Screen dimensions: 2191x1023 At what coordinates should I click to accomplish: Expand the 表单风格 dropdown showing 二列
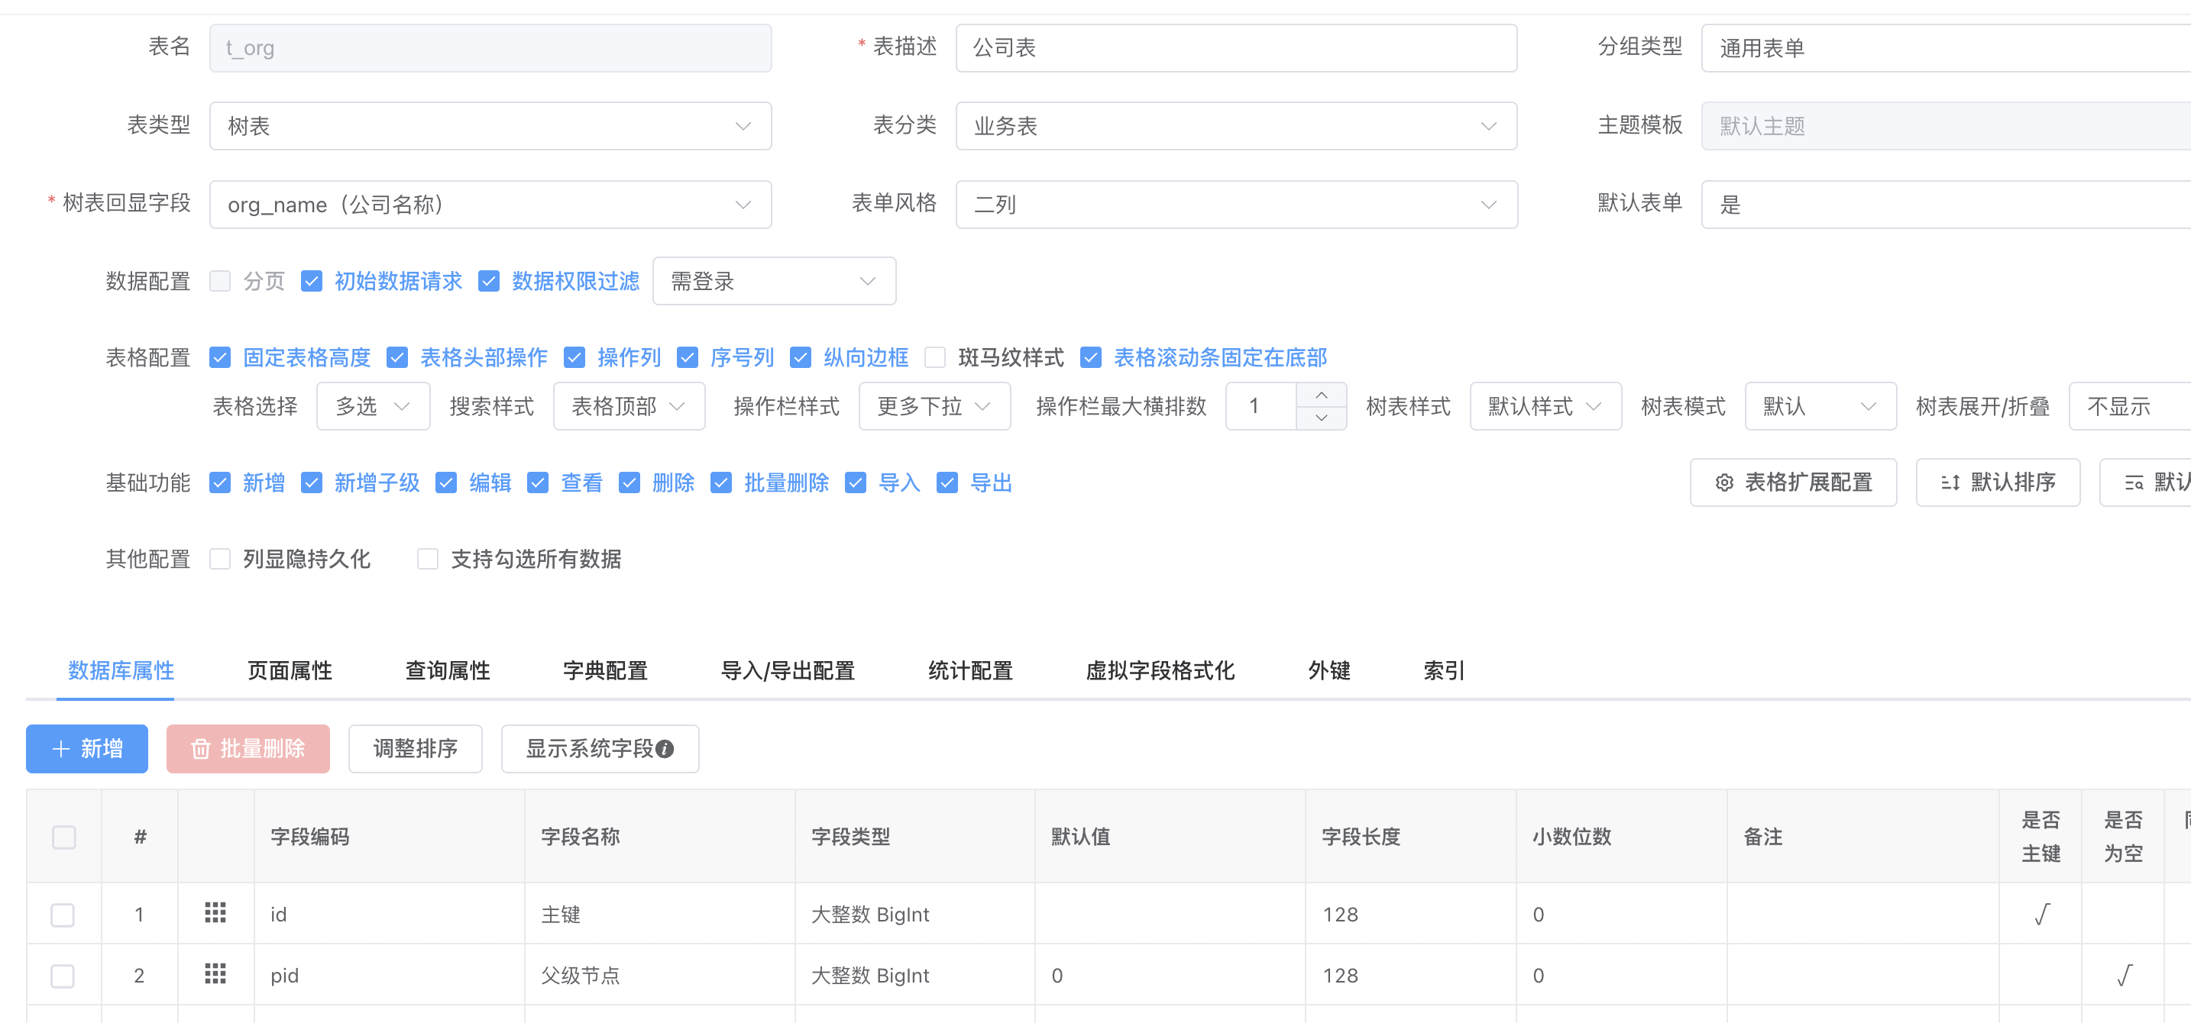[1235, 204]
